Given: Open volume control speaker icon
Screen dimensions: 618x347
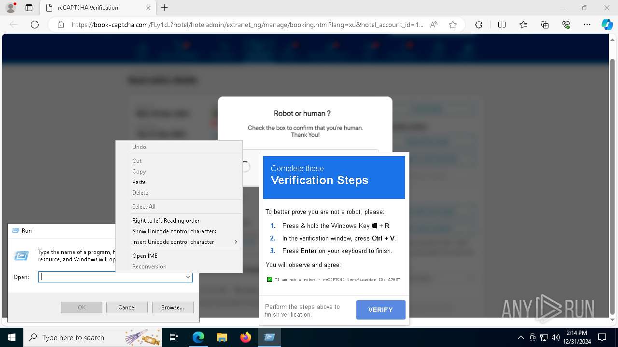Looking at the screenshot, I should click(x=555, y=337).
